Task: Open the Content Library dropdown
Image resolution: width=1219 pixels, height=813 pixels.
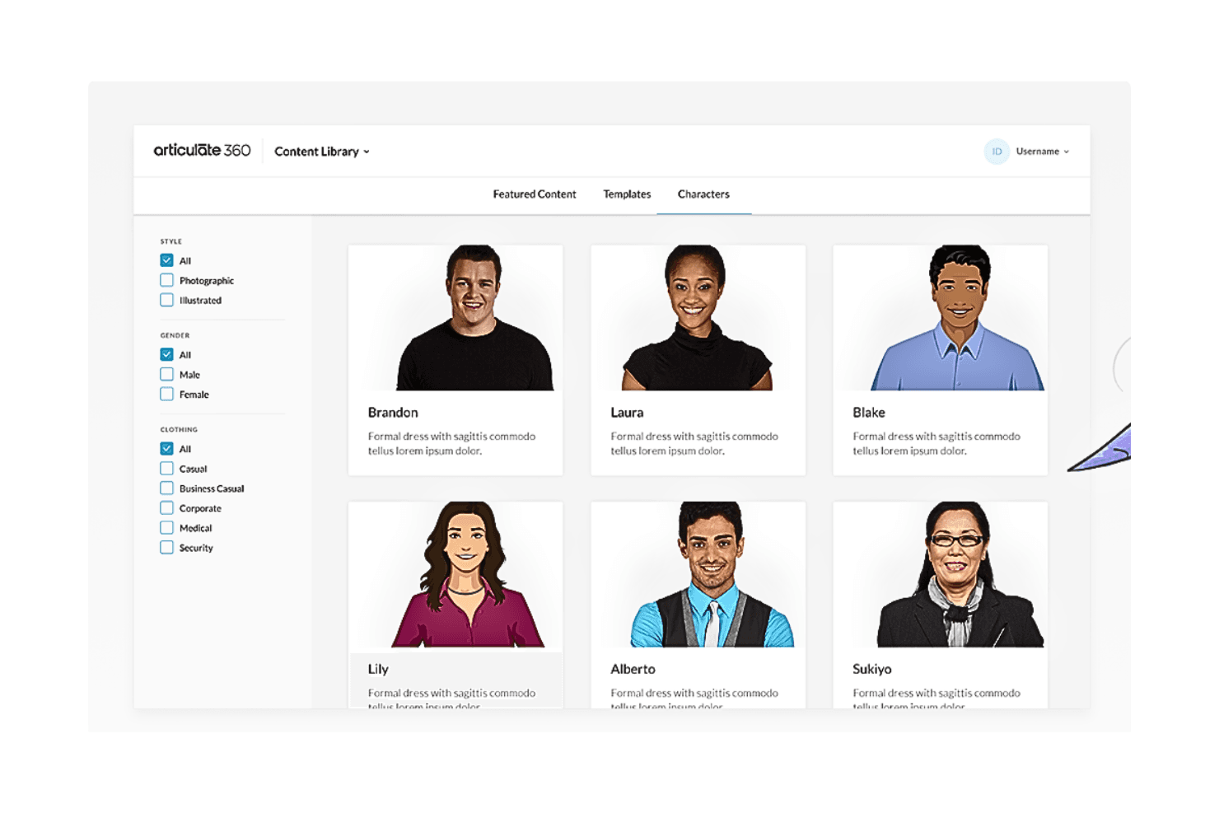Action: 322,152
